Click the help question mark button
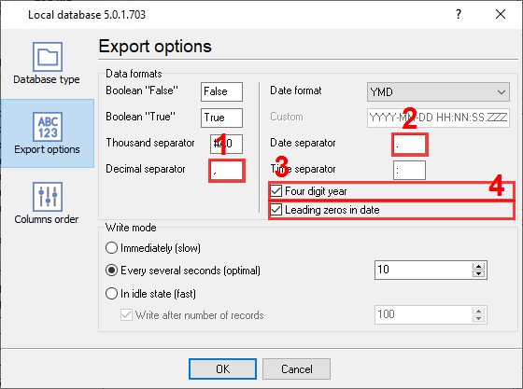 tap(459, 14)
